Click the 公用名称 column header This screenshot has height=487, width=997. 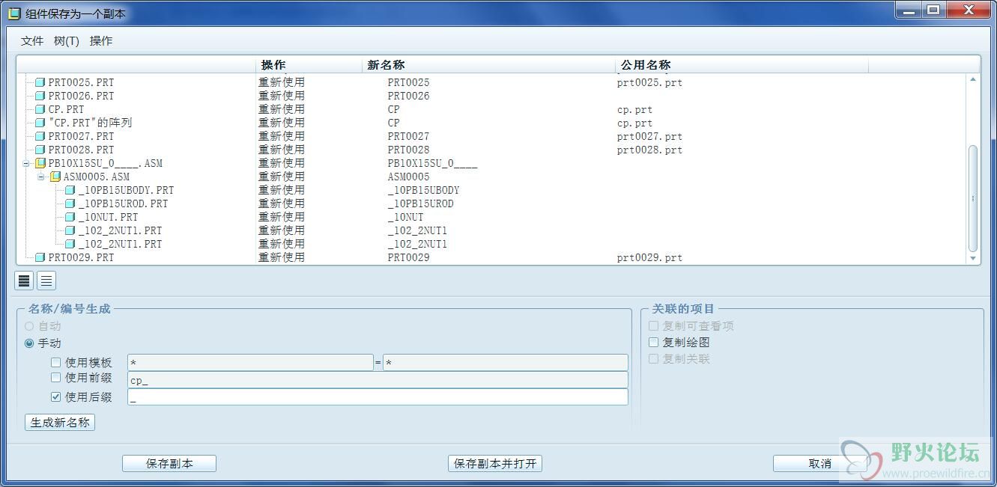click(x=742, y=65)
